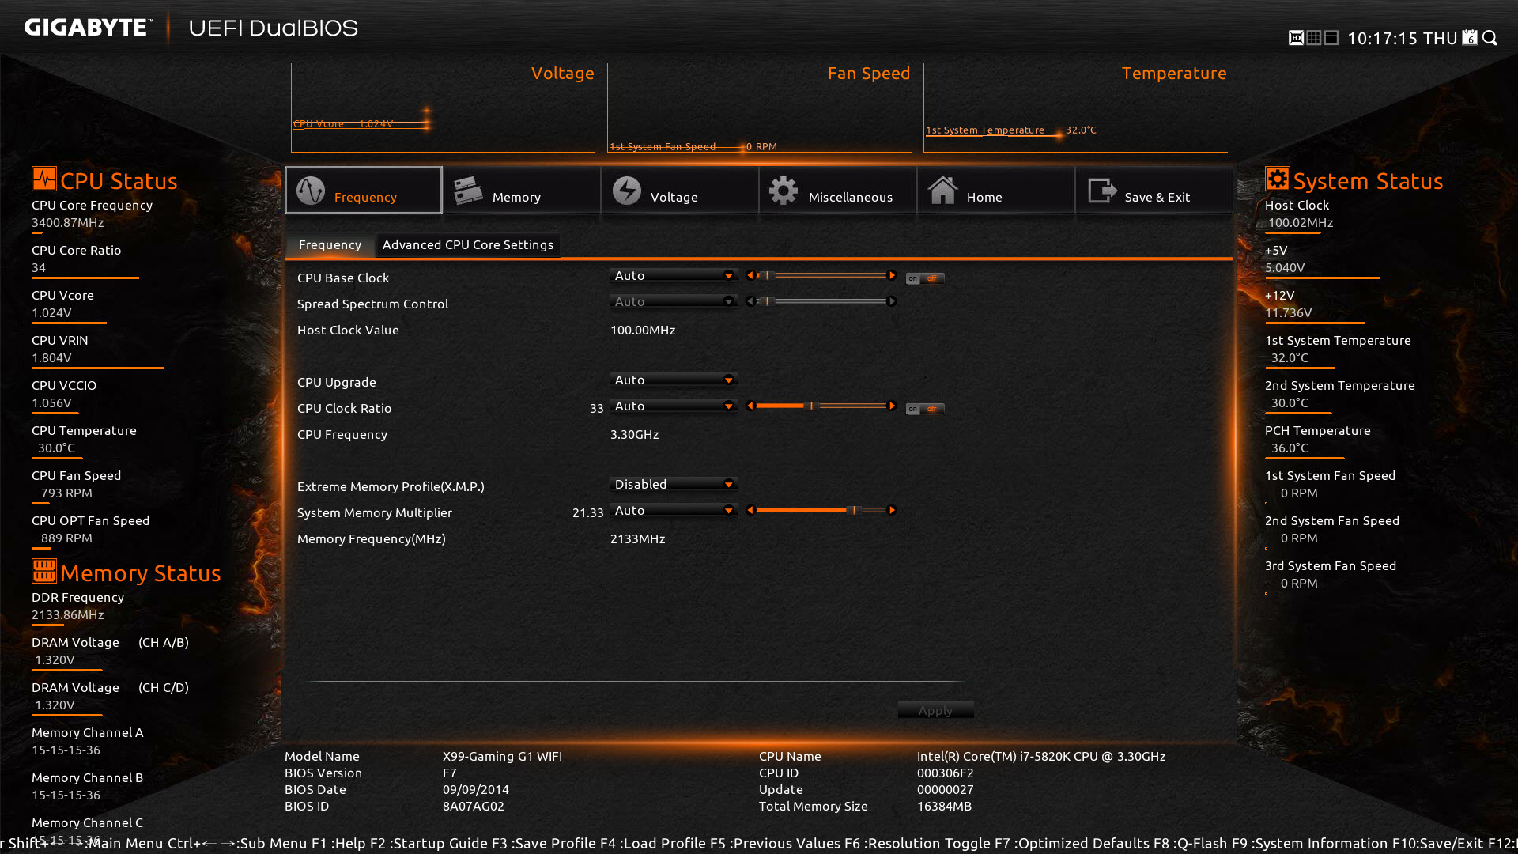Viewport: 1518px width, 854px height.
Task: Click the PCH Temperature 36.0°C reading
Action: 1290,448
